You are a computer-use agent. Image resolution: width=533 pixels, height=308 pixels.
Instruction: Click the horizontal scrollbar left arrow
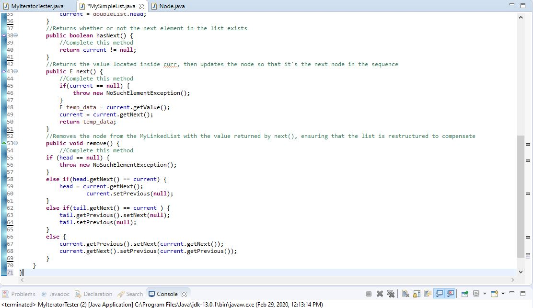point(22,280)
